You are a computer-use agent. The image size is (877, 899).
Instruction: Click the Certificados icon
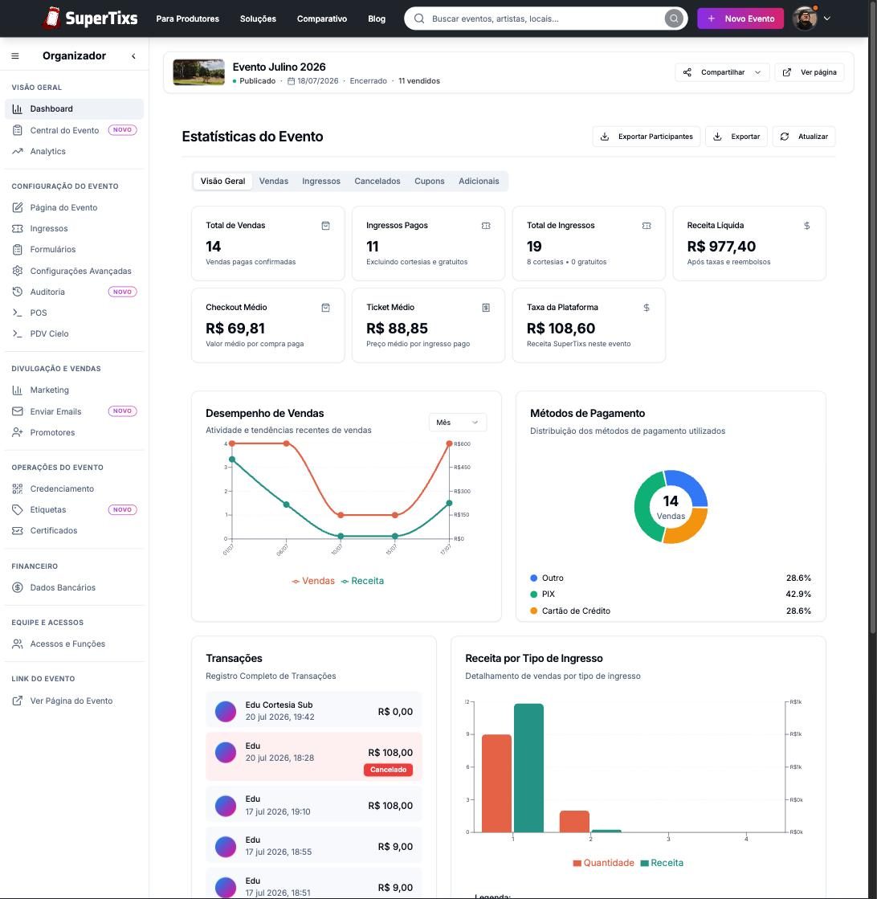click(x=18, y=530)
